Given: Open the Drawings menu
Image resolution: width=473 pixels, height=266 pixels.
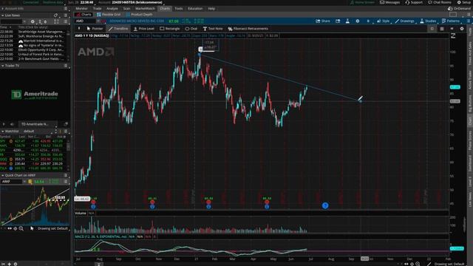Looking at the screenshot, I should (x=404, y=21).
